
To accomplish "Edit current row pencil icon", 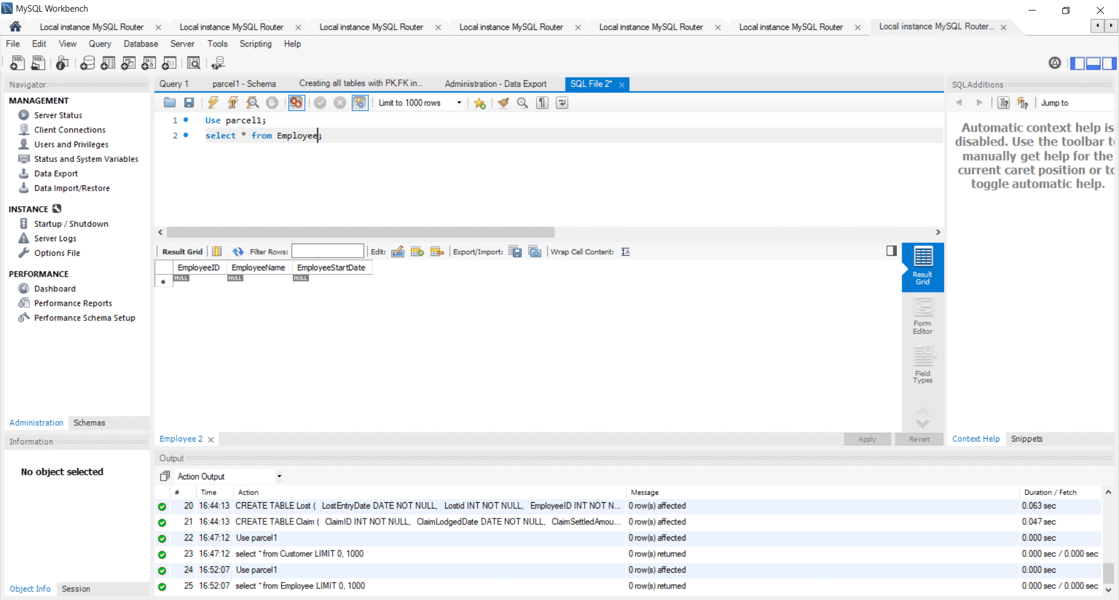I will tap(398, 252).
